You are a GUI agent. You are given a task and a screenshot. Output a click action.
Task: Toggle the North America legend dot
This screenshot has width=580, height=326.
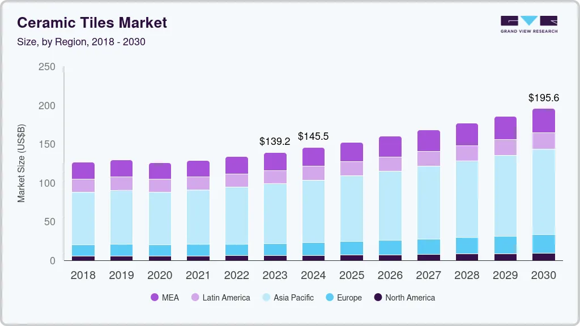[377, 297]
